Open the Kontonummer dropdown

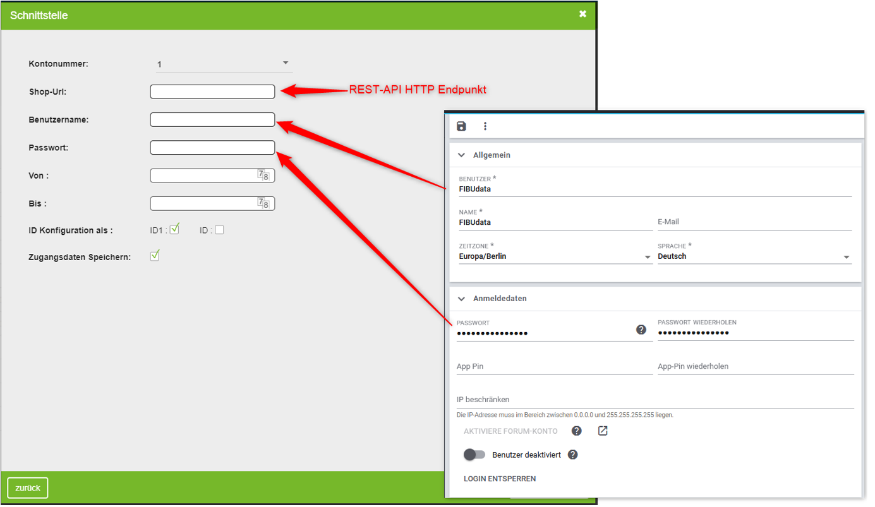click(x=286, y=63)
